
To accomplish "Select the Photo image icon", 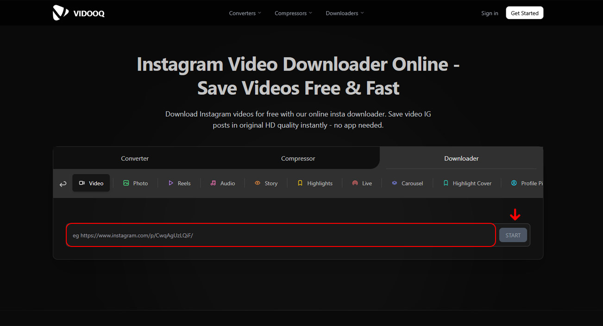I will point(126,183).
